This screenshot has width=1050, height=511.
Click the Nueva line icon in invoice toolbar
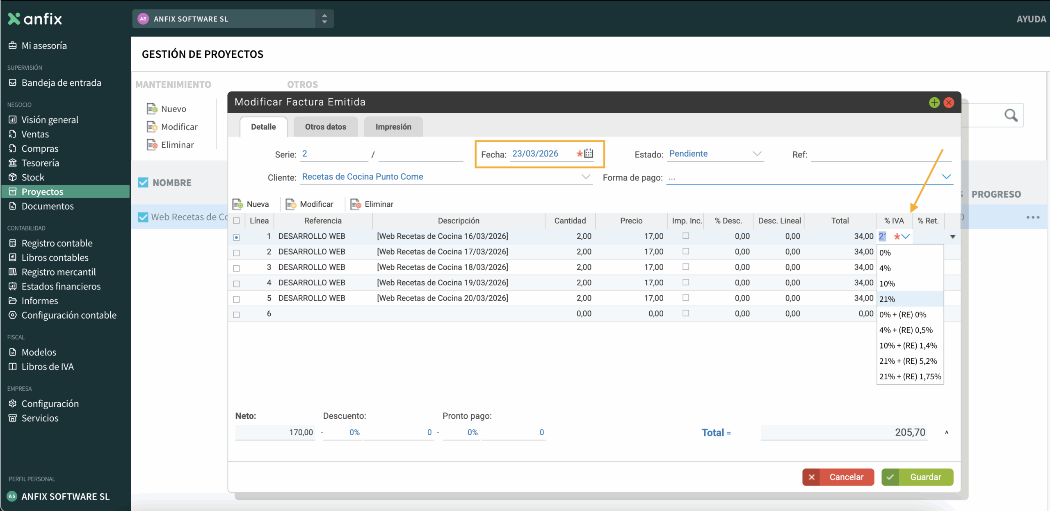237,204
